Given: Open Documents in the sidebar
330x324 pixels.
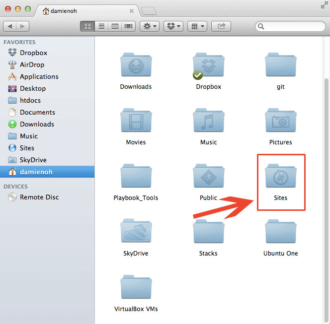Looking at the screenshot, I should [47, 113].
